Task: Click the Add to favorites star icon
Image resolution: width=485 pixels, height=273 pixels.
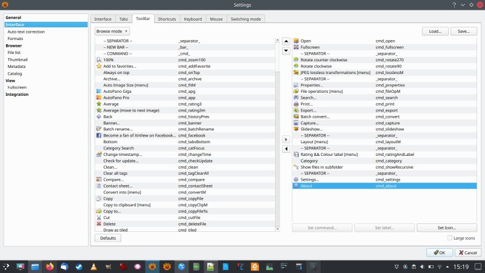Action: [99, 66]
